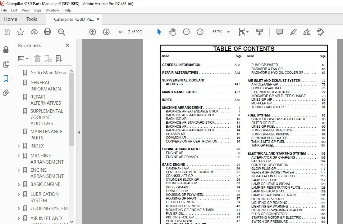The height and width of the screenshot is (224, 343).
Task: Open SUPPLEMENTAL COOLANT ADDITIVES bookmark
Action: point(47,117)
